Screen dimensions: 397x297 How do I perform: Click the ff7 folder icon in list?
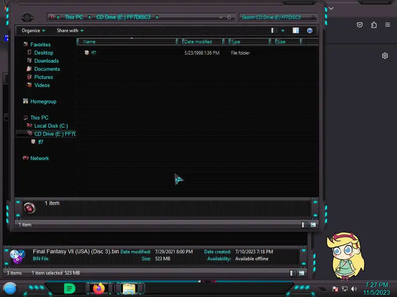point(87,53)
